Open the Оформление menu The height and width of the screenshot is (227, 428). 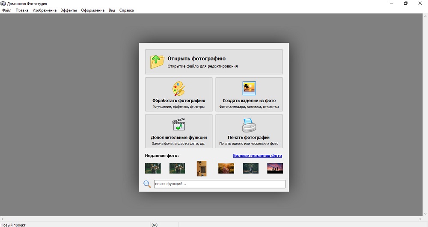tap(93, 10)
